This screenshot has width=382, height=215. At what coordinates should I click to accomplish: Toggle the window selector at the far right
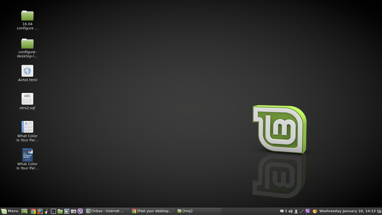pyautogui.click(x=379, y=211)
